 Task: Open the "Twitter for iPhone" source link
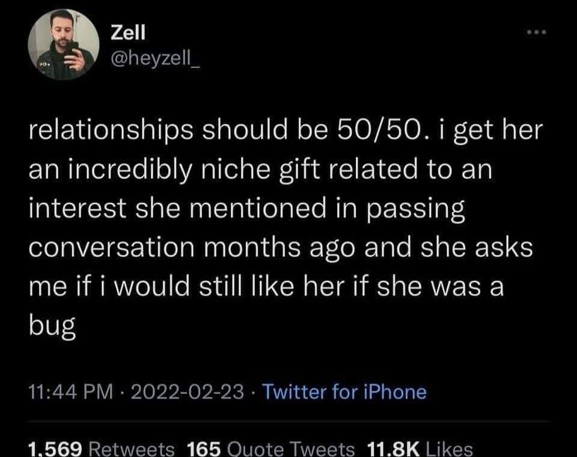[x=345, y=392]
